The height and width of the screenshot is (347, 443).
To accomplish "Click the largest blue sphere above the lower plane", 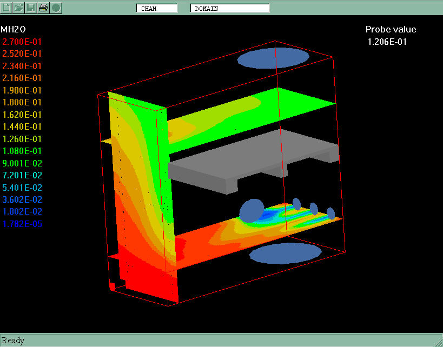I will coord(252,210).
